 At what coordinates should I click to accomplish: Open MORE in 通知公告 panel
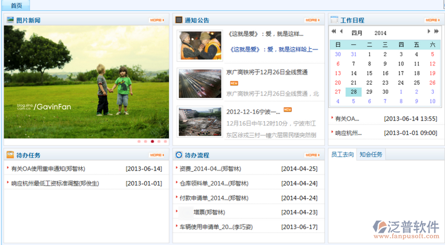pyautogui.click(x=312, y=20)
